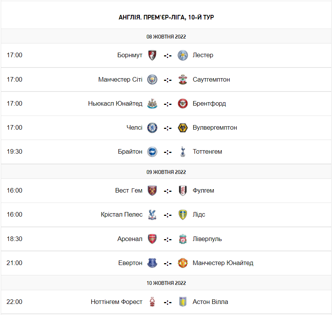This screenshot has height=315, width=332.
Task: Click the Crystal Palace crest icon
Action: tap(152, 215)
